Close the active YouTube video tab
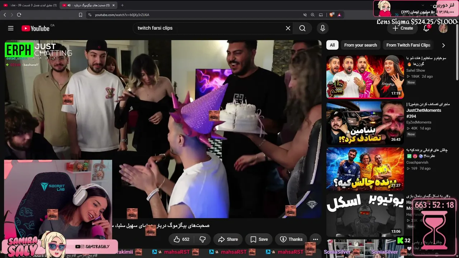Image resolution: width=459 pixels, height=258 pixels. (x=113, y=5)
